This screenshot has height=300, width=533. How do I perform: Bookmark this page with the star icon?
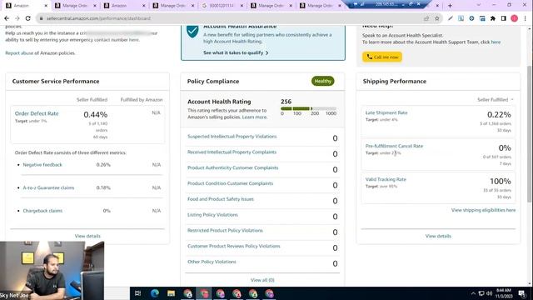tap(437, 18)
